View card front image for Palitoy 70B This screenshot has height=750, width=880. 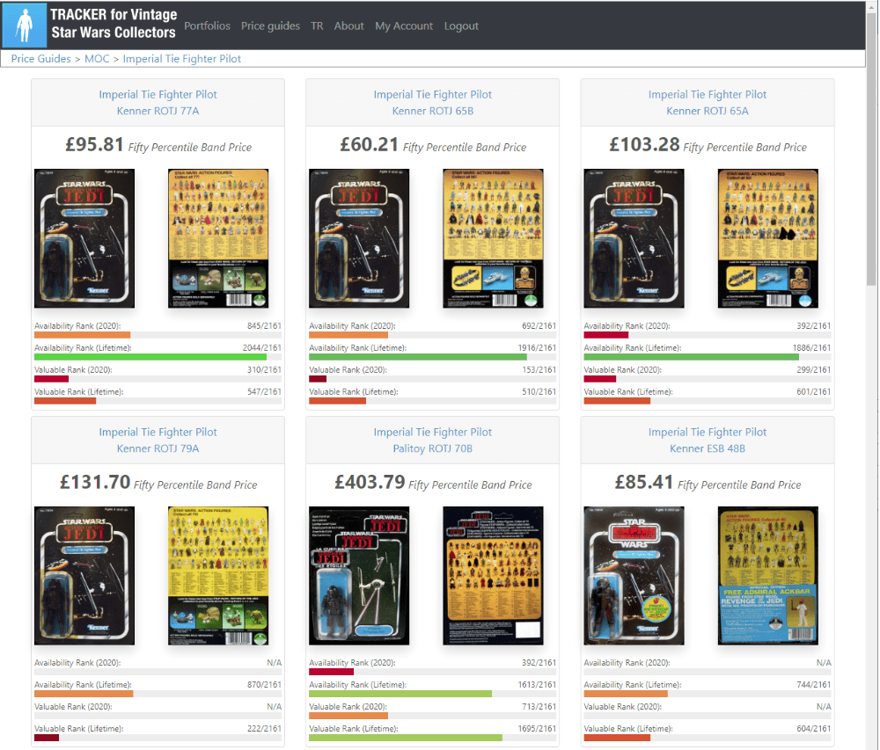(x=359, y=576)
